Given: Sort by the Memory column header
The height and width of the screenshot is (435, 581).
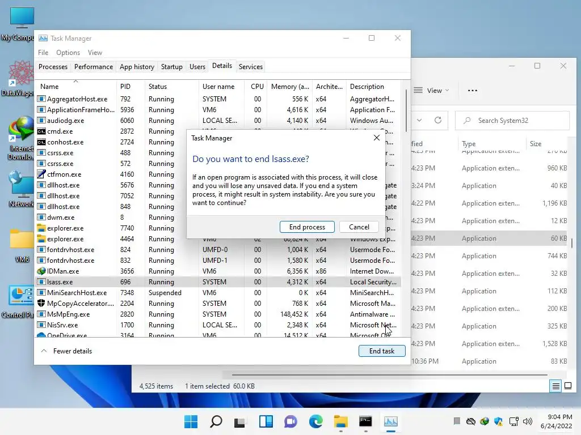Looking at the screenshot, I should tap(290, 86).
